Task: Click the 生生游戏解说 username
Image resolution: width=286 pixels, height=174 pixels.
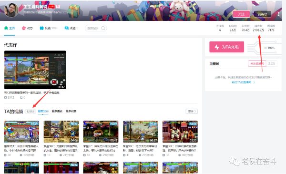Action: [x=35, y=7]
